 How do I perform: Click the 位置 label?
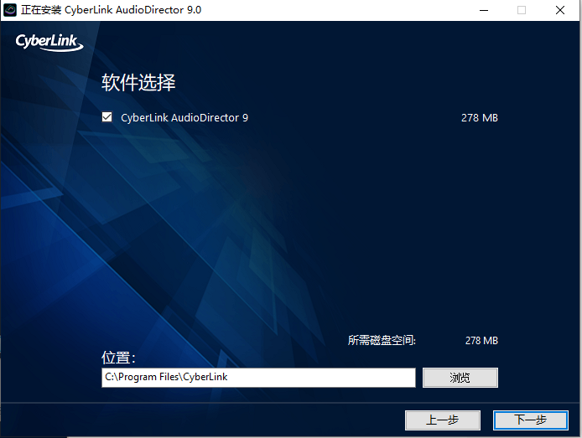point(118,358)
